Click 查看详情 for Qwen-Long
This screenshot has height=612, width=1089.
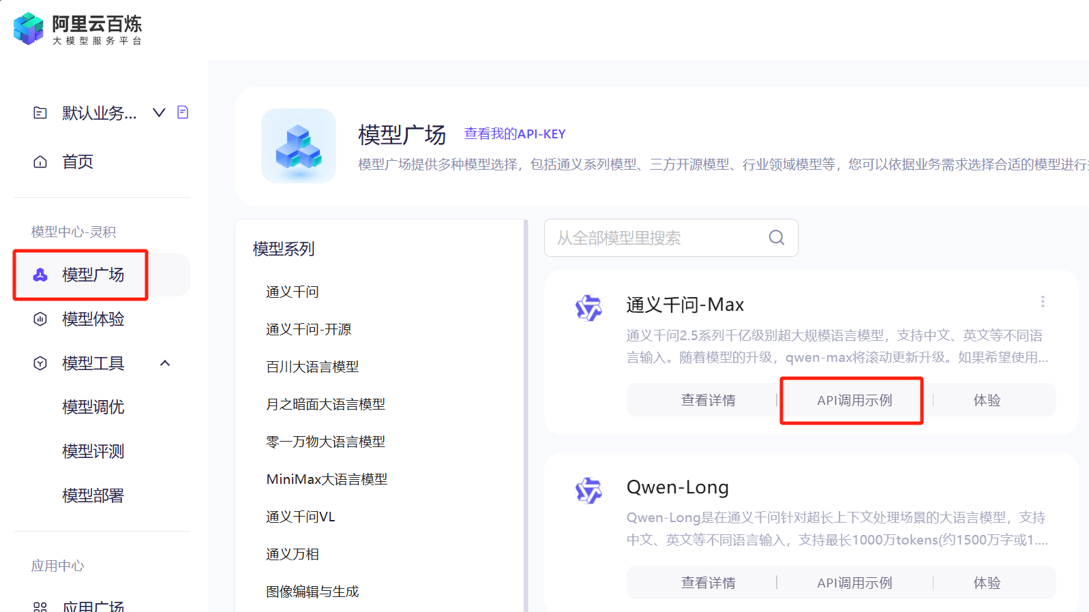pyautogui.click(x=708, y=583)
